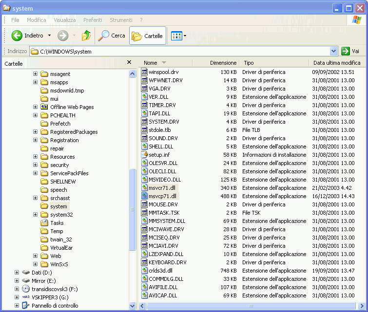
Task: Click the winspool.drv file icon
Action: pos(144,72)
